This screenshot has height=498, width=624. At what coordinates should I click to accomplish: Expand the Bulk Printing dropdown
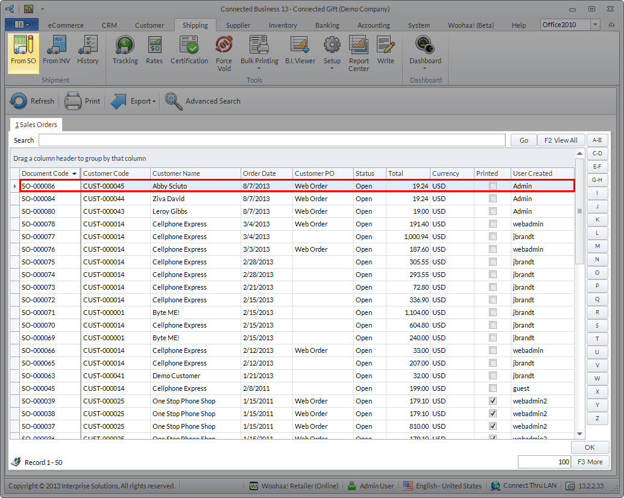click(259, 68)
